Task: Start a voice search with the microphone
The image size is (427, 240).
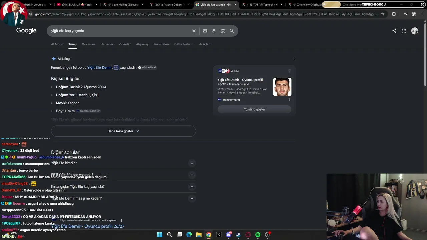Action: (214, 31)
